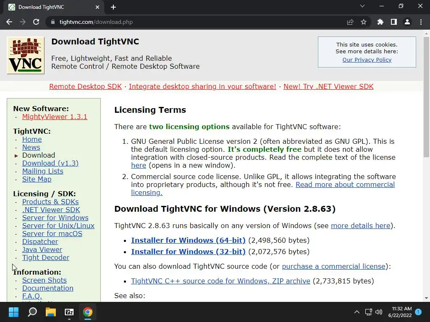Click scrollbar up arrow
The height and width of the screenshot is (322, 430).
[426, 33]
